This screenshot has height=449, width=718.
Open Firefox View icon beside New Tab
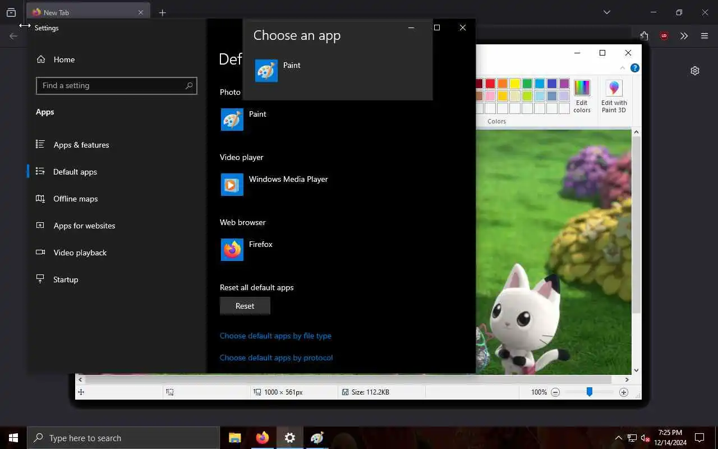point(11,12)
